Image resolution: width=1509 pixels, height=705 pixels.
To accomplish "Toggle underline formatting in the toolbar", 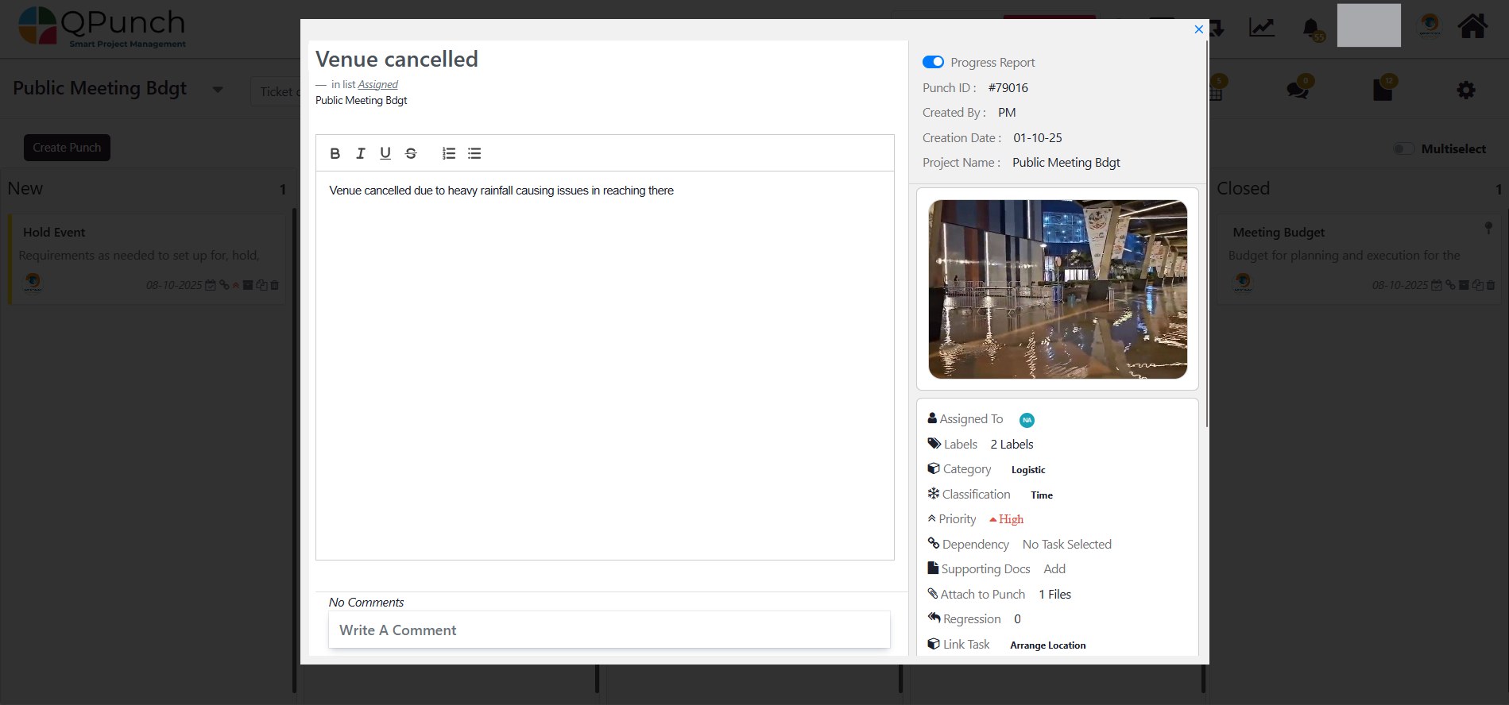I will coord(385,153).
